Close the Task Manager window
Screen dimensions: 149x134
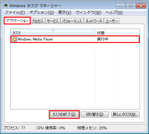pyautogui.click(x=141, y=6)
